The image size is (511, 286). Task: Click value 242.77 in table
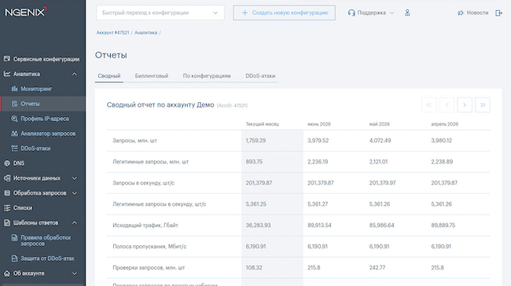coord(377,268)
